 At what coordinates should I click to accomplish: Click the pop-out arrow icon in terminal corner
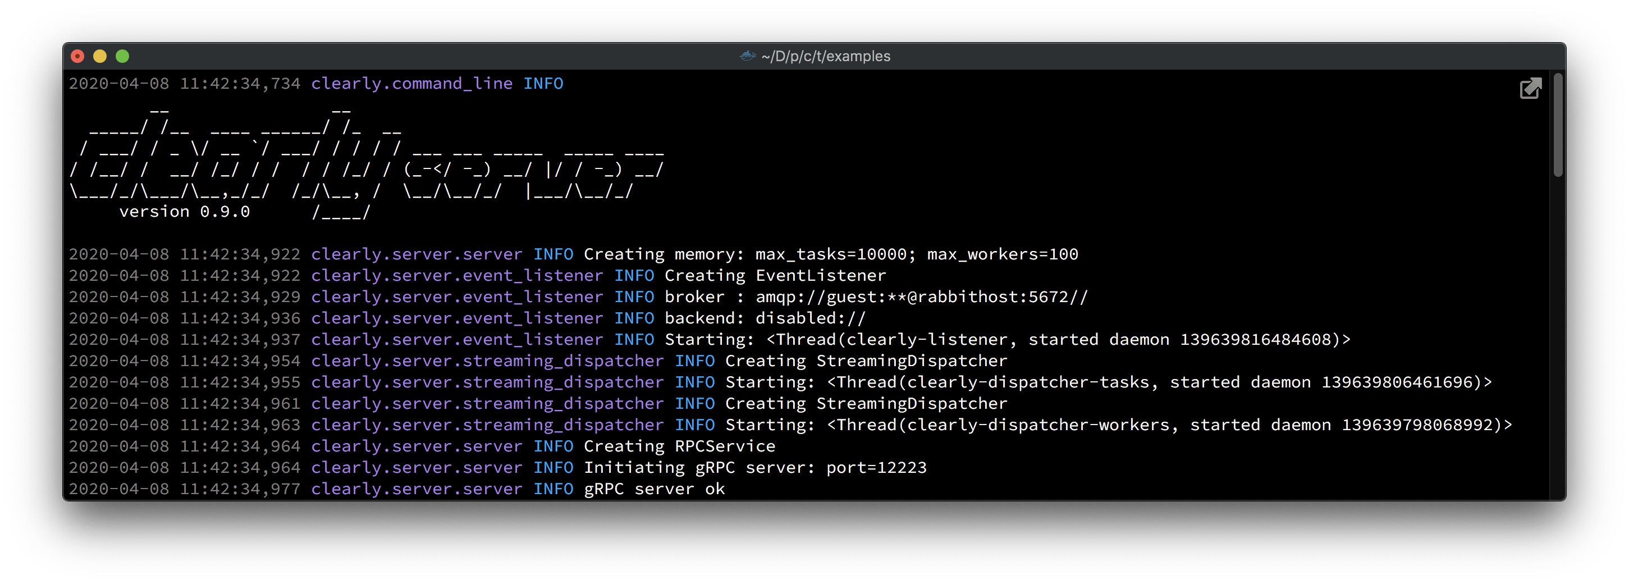1530,89
